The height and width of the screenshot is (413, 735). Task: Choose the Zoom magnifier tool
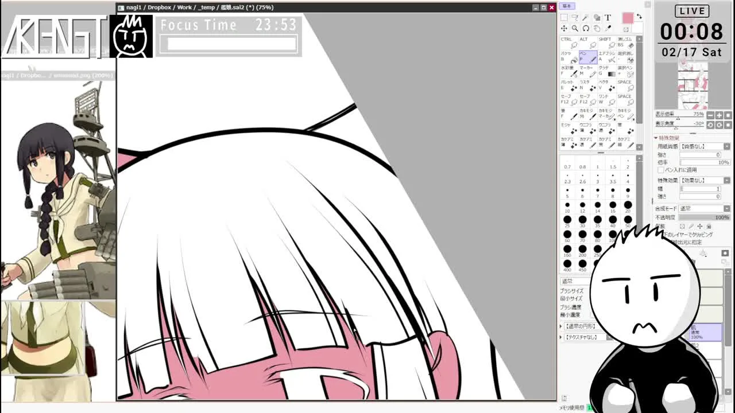(x=575, y=29)
